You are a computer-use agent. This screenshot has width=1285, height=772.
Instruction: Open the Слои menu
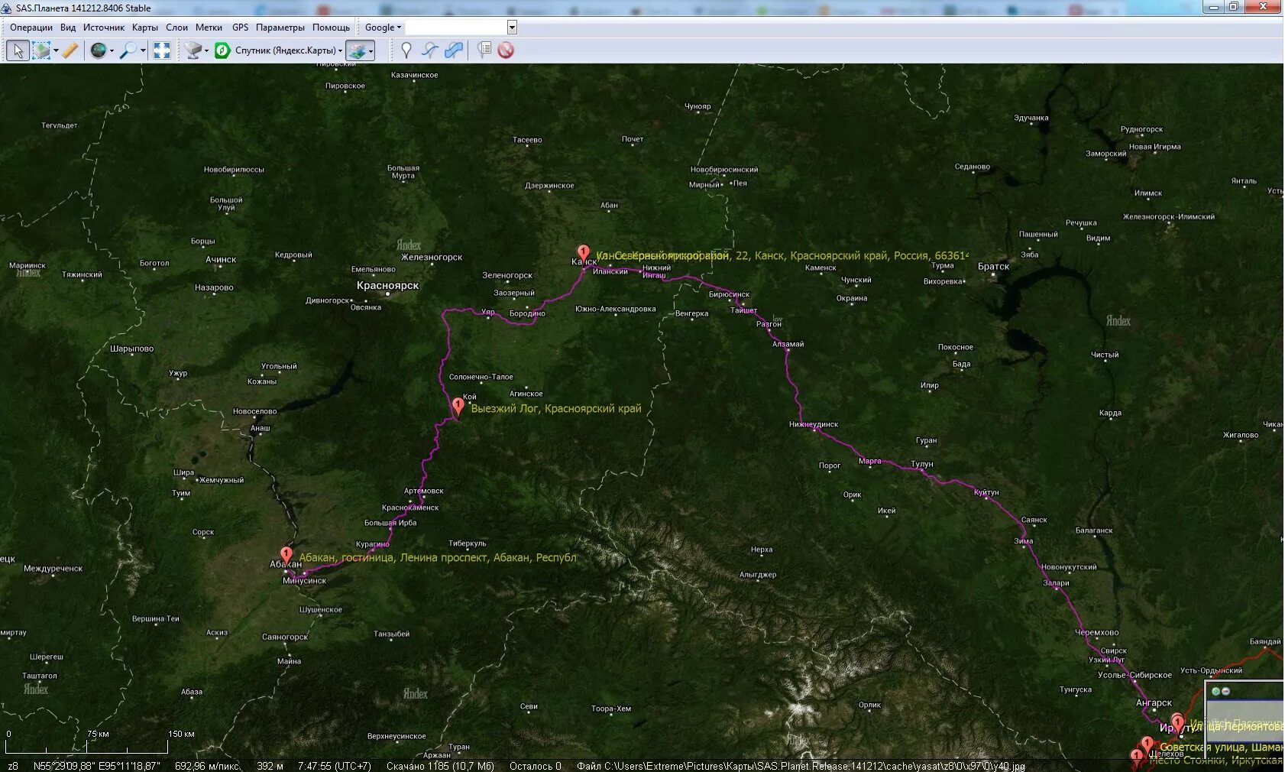[177, 28]
